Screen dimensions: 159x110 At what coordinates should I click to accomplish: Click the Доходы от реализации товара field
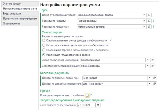point(109,15)
